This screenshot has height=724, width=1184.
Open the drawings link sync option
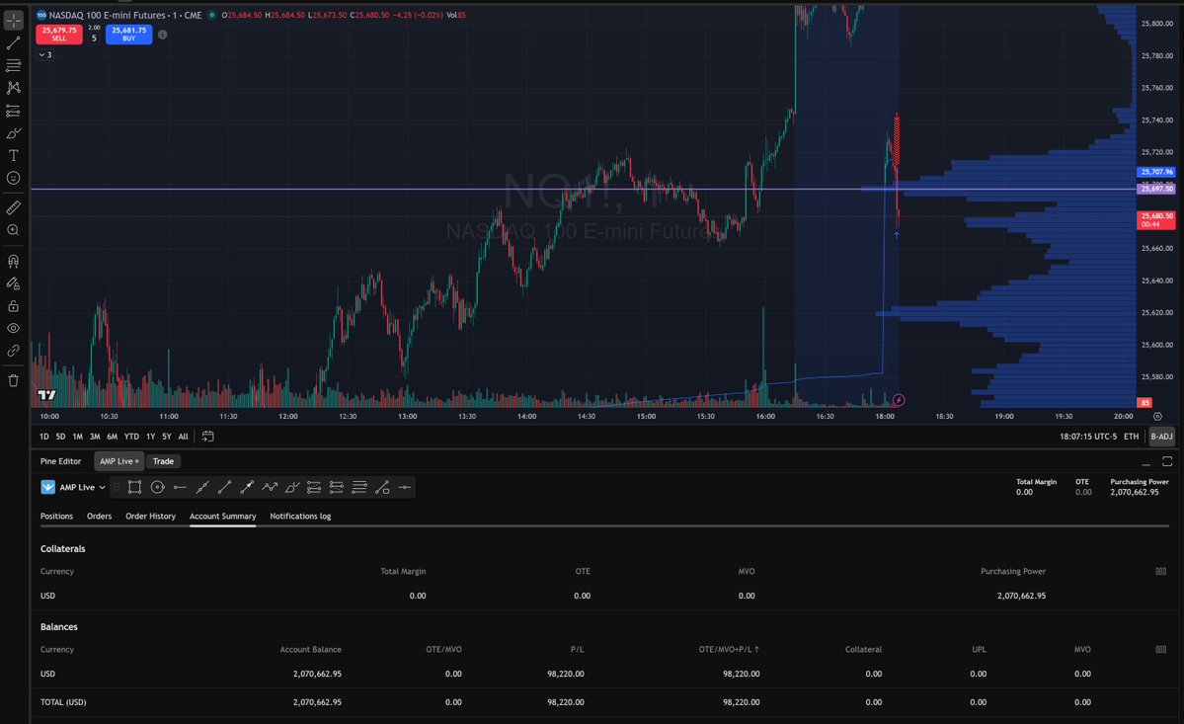click(14, 351)
